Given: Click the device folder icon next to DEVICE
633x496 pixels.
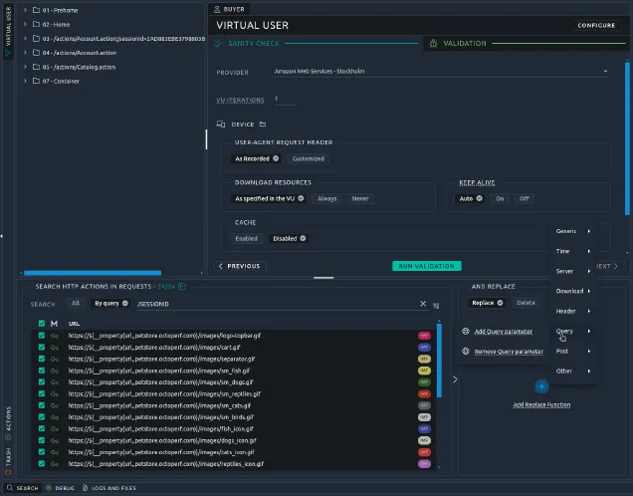Looking at the screenshot, I should coord(263,124).
